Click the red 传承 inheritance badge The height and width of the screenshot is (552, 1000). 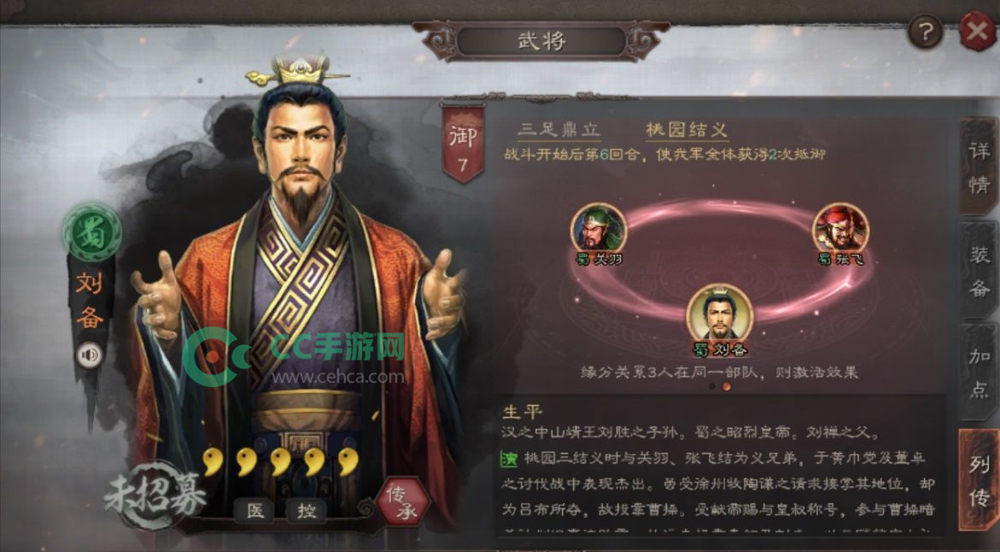point(402,502)
